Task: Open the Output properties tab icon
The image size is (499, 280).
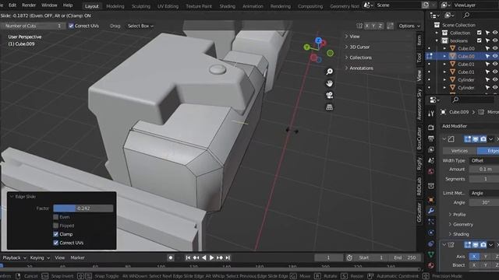Action: coord(431,138)
